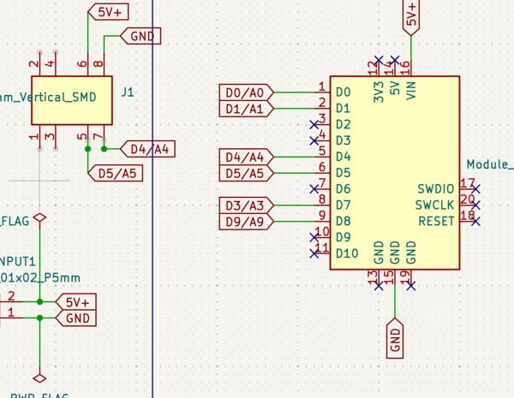This screenshot has width=514, height=398.
Task: Select the 5V+ label on input connector pin 2
Action: coord(76,301)
